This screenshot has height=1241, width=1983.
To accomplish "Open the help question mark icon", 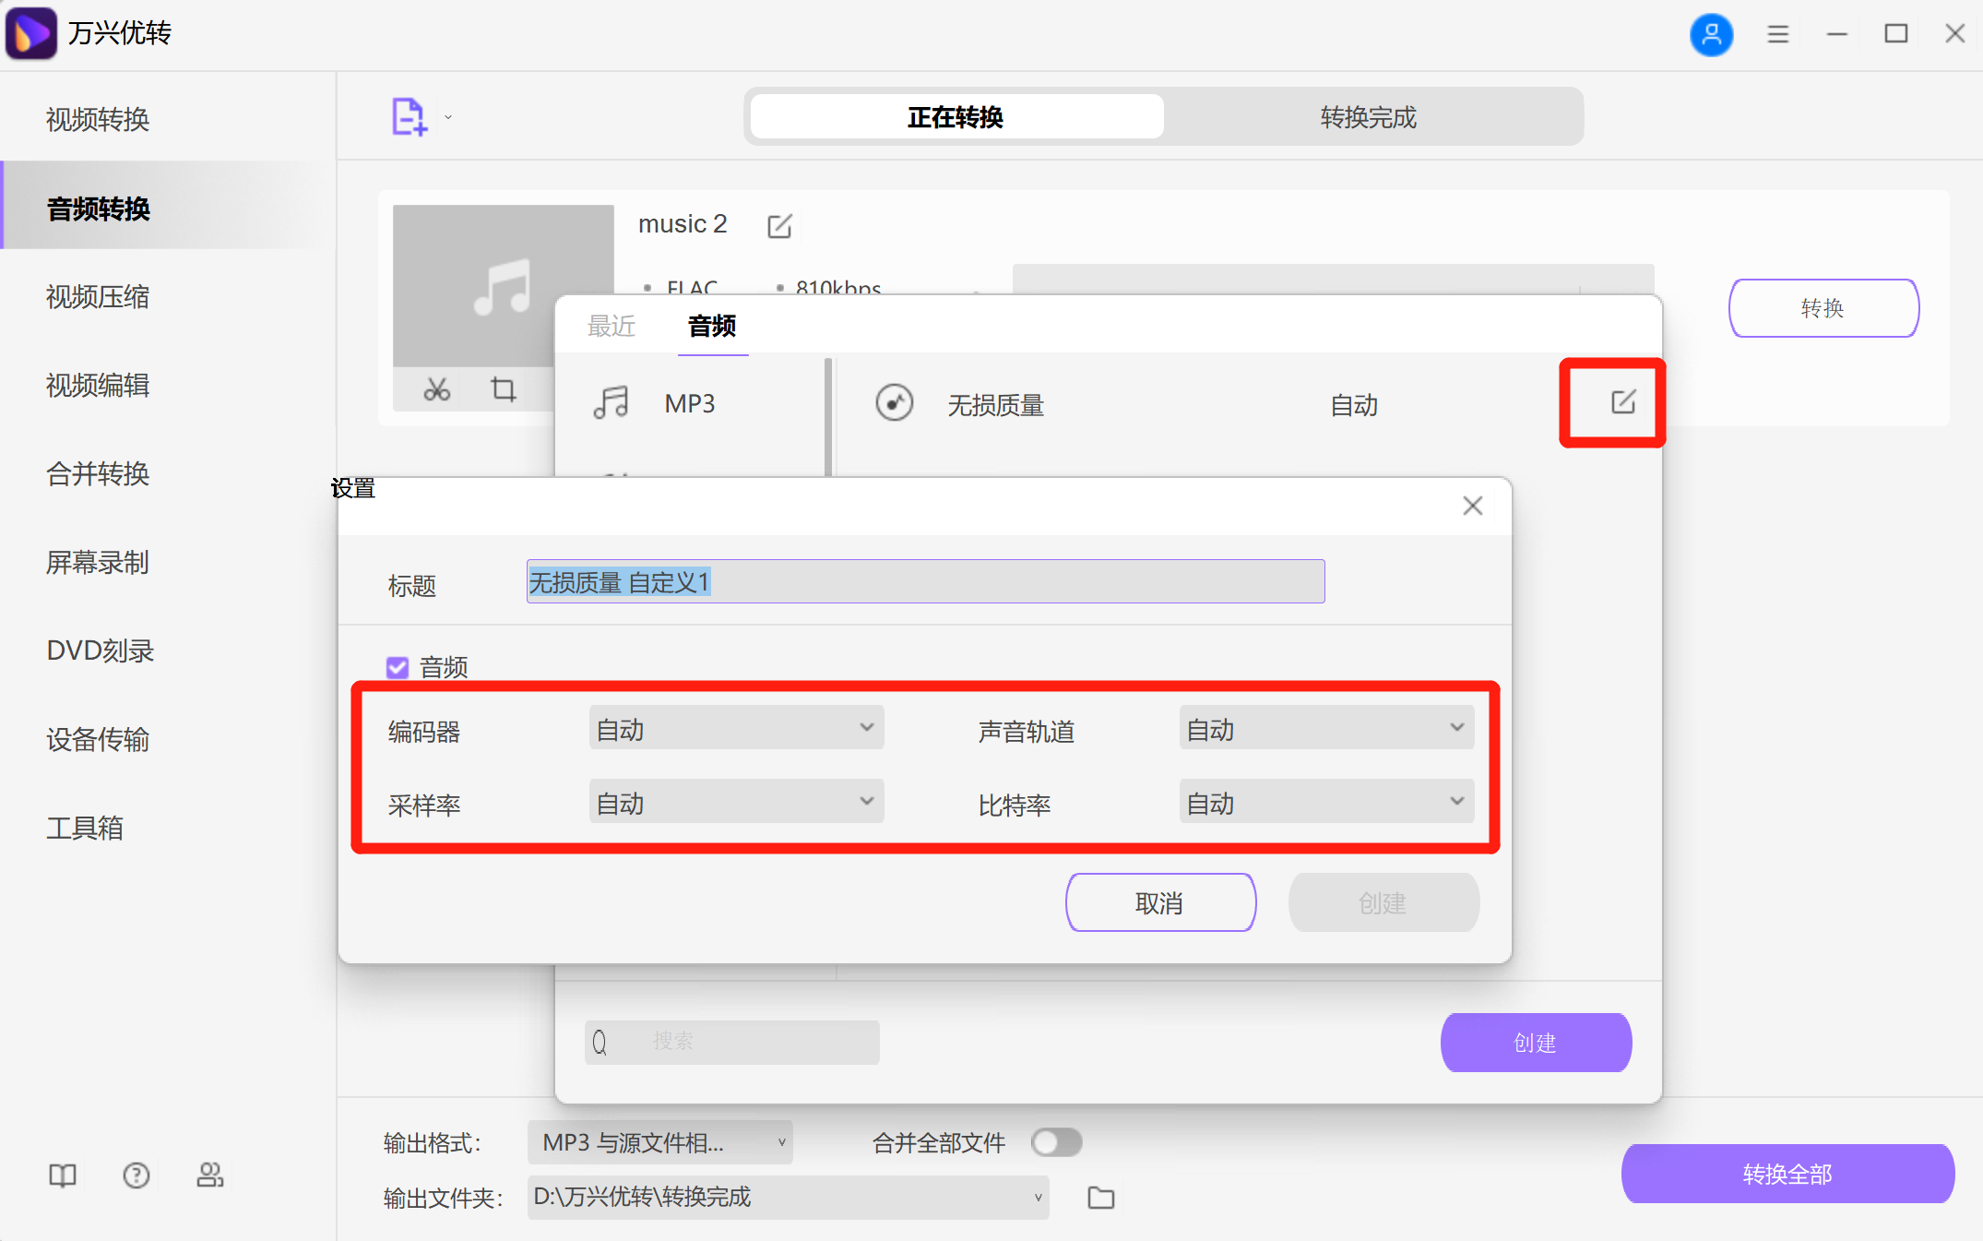I will (x=136, y=1175).
